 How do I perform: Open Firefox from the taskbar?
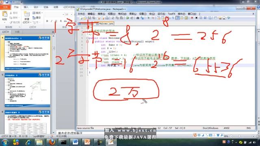(52, 142)
